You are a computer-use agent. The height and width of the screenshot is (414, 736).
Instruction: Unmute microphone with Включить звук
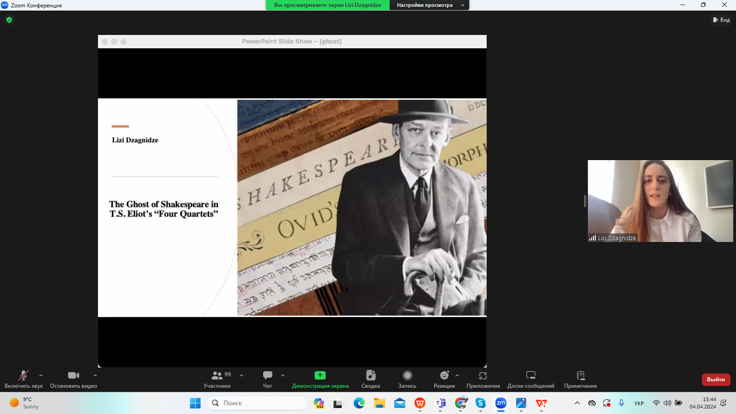tap(23, 379)
